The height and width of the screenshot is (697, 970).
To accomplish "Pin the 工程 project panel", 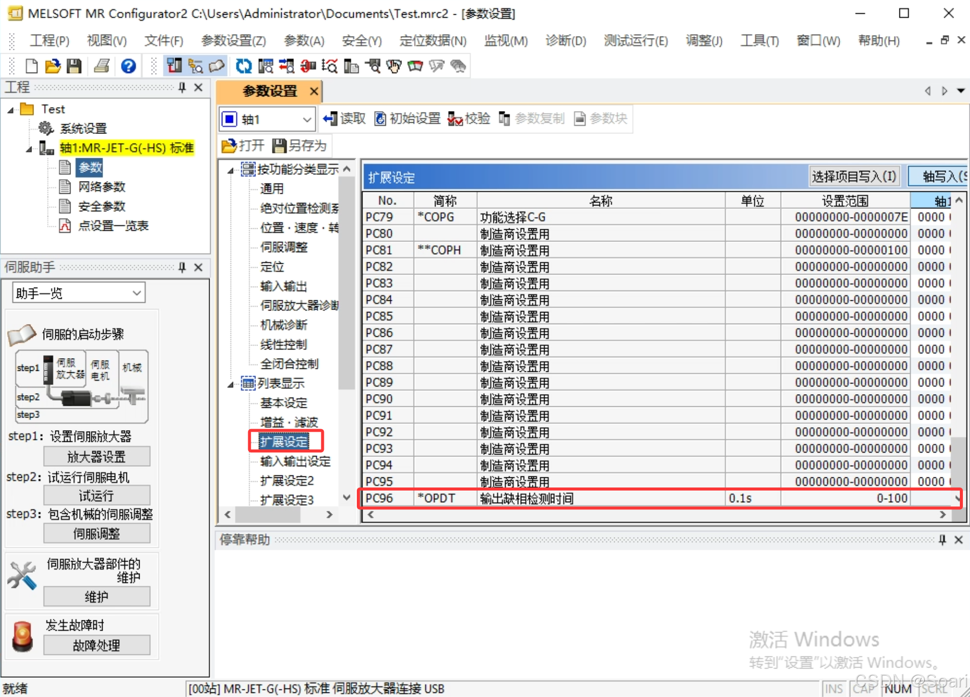I will point(182,87).
